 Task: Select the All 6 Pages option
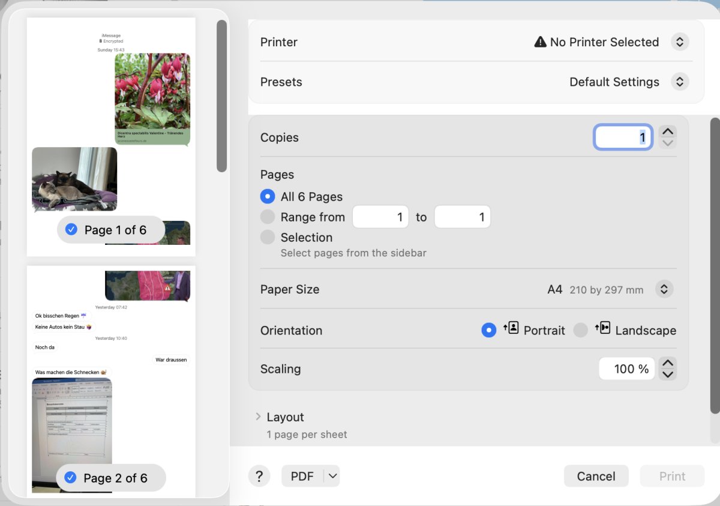[x=268, y=196]
